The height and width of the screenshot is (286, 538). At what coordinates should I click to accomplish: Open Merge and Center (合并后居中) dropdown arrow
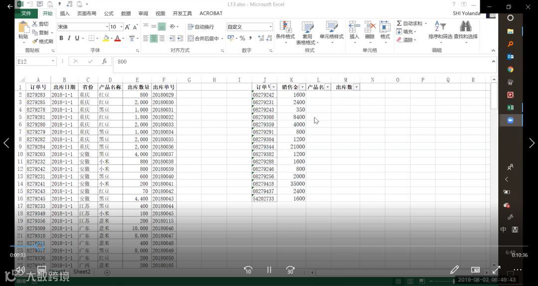tap(222, 38)
